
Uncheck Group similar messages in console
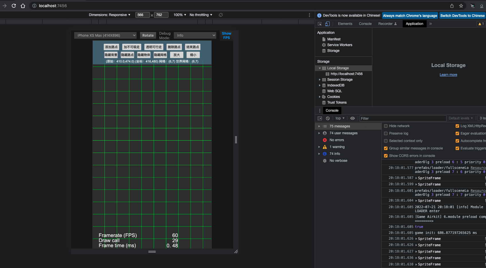(386, 148)
